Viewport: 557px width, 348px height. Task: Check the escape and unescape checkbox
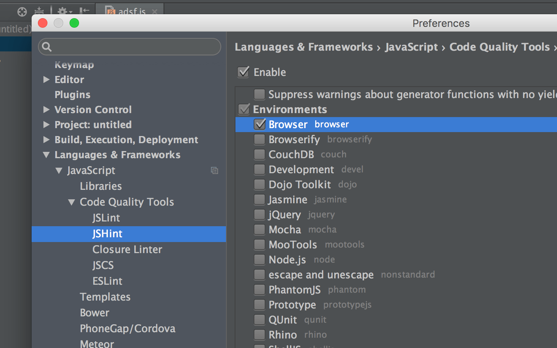coord(260,274)
